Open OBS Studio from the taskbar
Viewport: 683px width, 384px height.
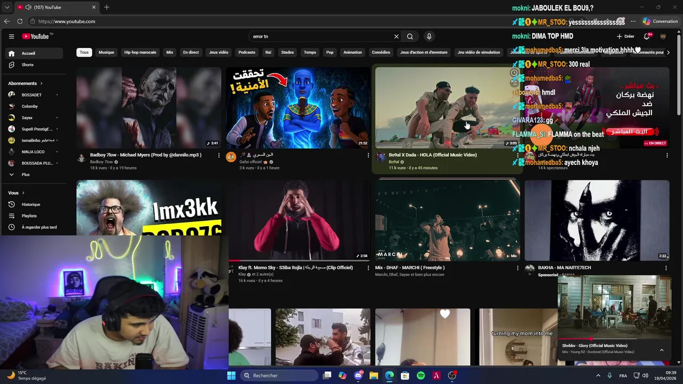(452, 375)
